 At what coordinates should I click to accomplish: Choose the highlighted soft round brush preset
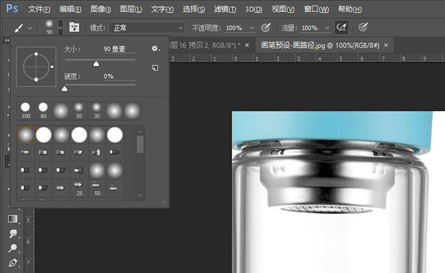click(x=26, y=135)
